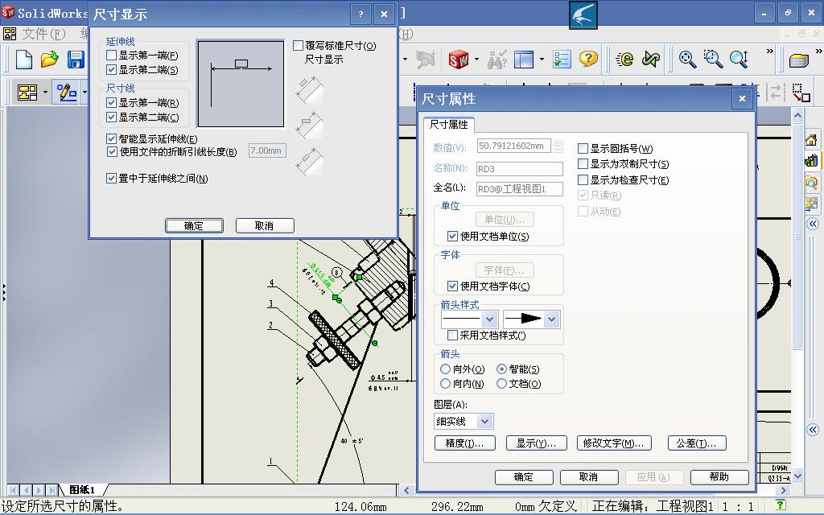
Task: Open the first arrow style line dropdown
Action: 490,319
